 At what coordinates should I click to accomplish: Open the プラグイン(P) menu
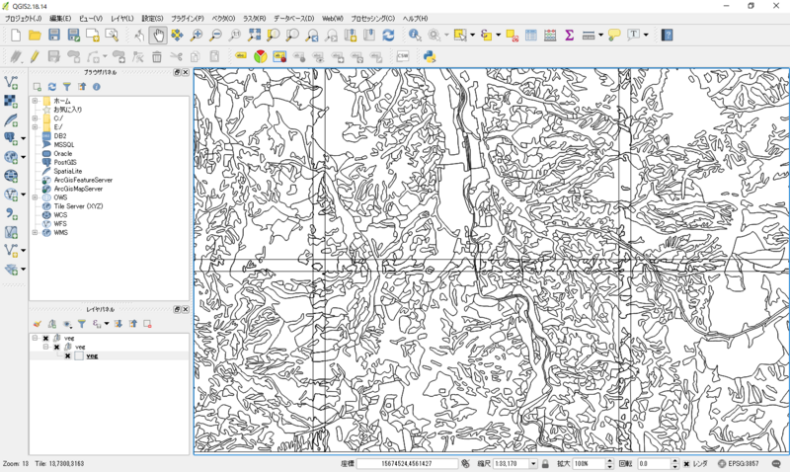coord(188,18)
